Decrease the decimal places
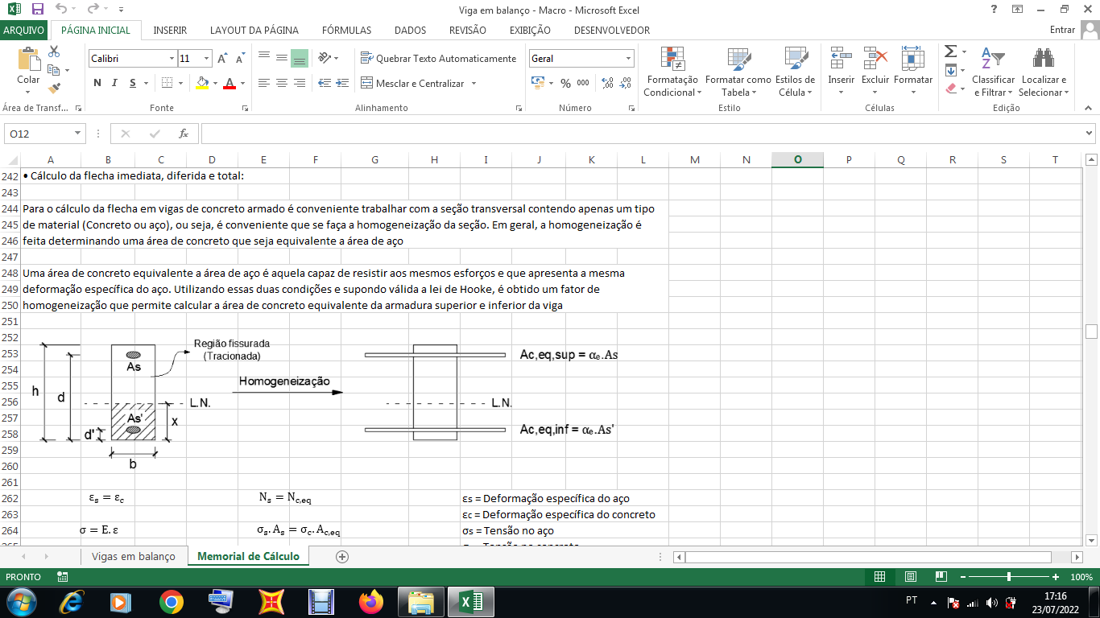This screenshot has height=618, width=1100. click(x=627, y=83)
